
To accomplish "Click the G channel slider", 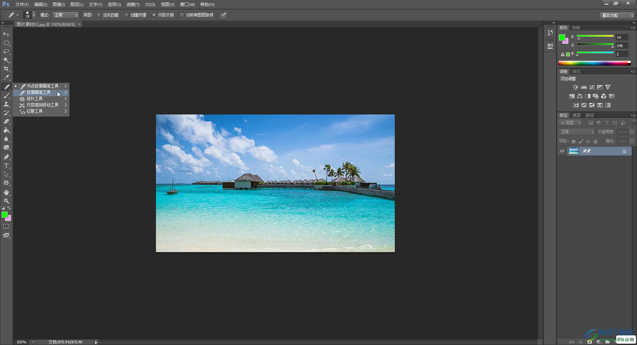I will point(595,44).
